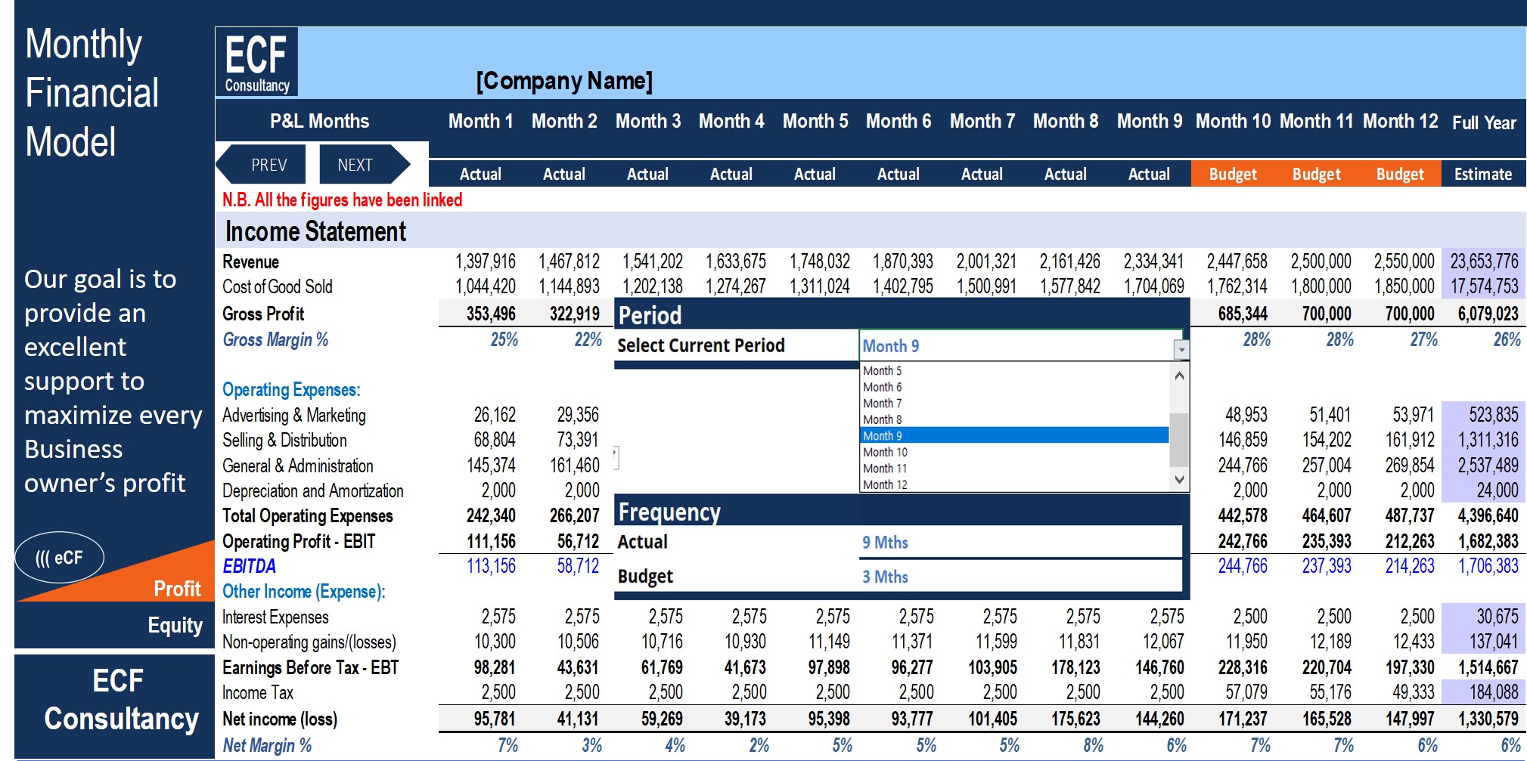Click Depreciation and Amortization label

[312, 490]
